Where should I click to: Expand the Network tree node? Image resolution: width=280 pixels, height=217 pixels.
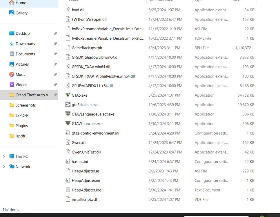click(x=4, y=167)
